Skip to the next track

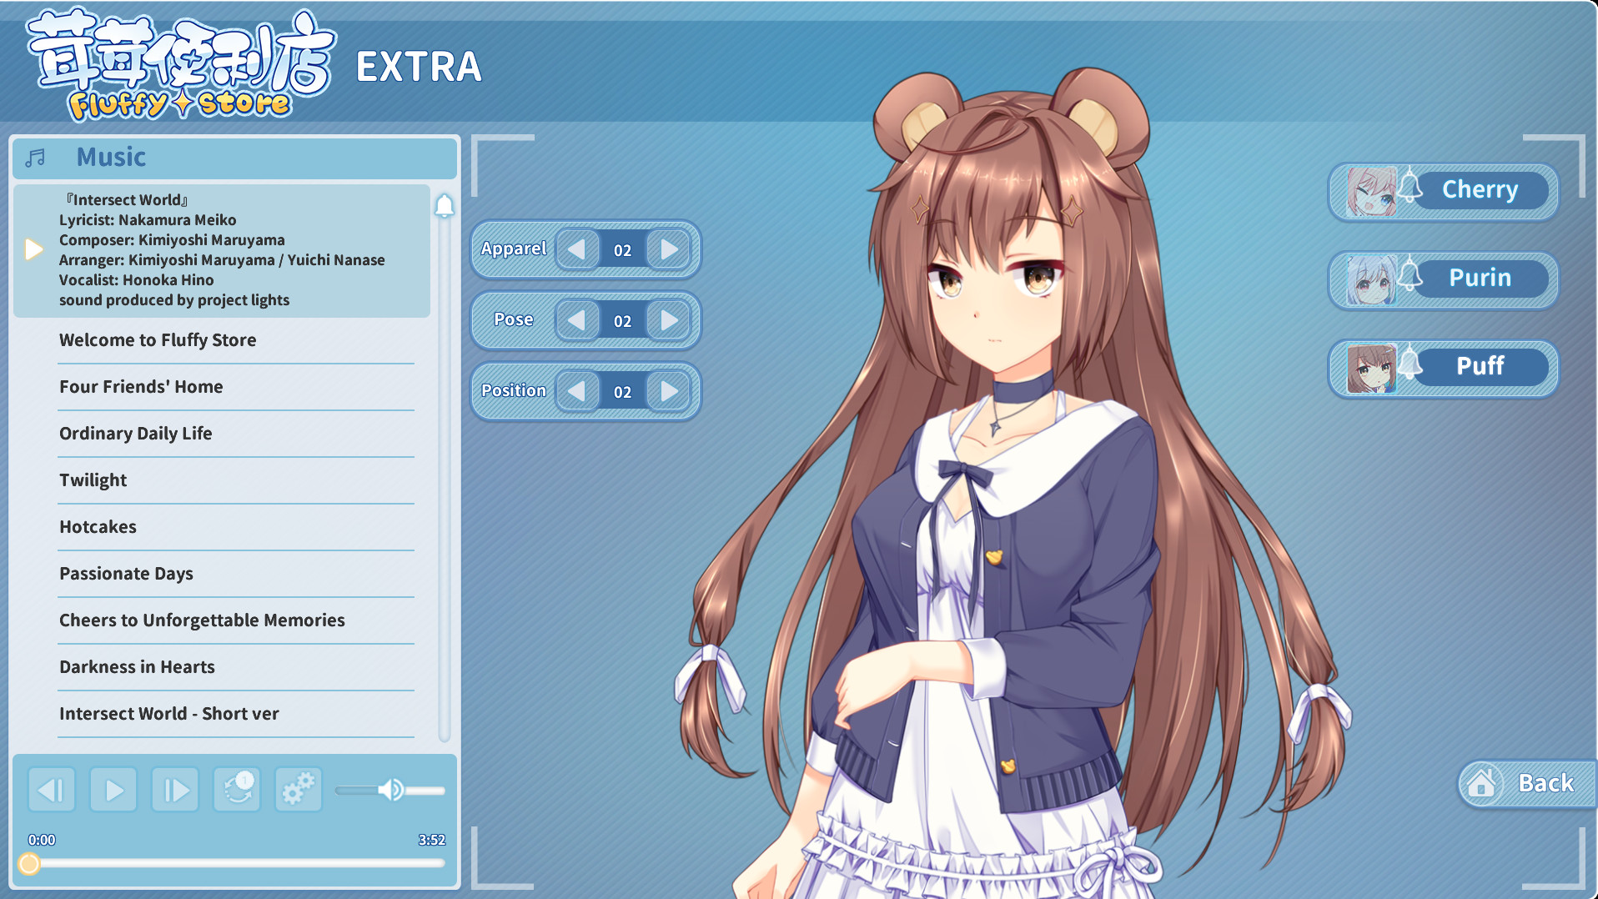(x=175, y=790)
